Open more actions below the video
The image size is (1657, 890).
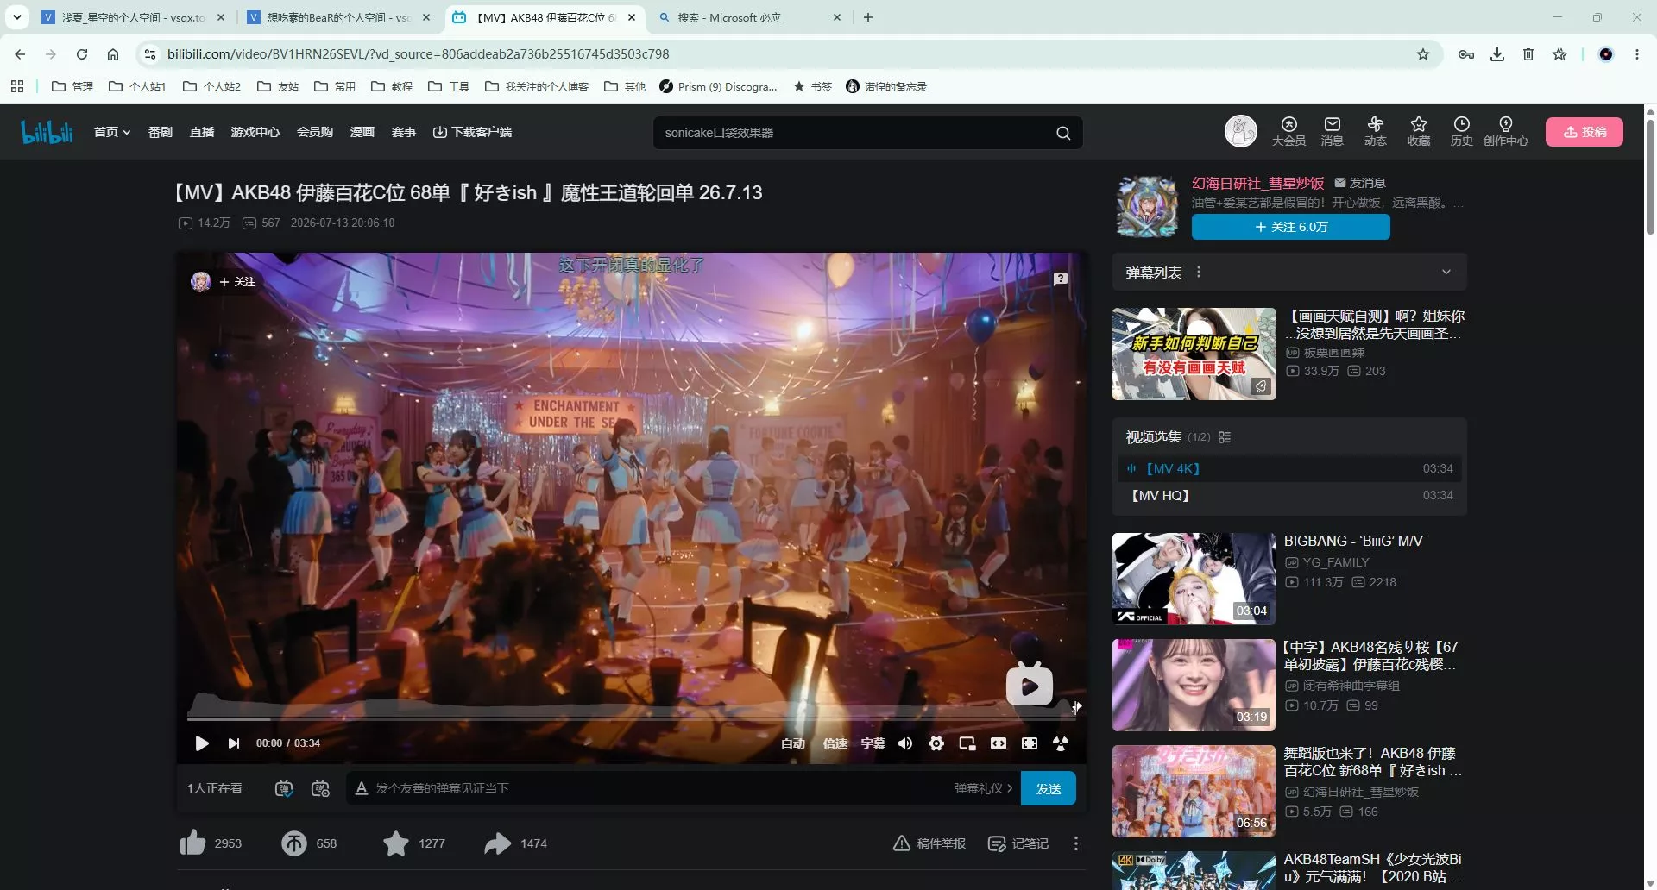[x=1075, y=843]
